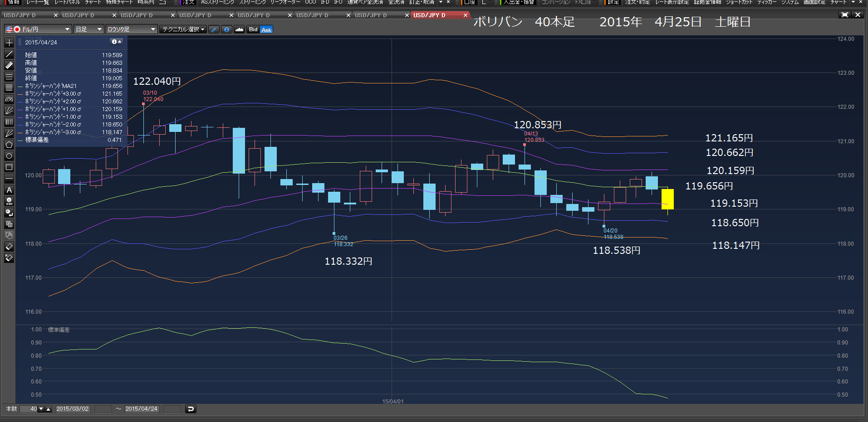Select the text annotation A tool

point(9,190)
